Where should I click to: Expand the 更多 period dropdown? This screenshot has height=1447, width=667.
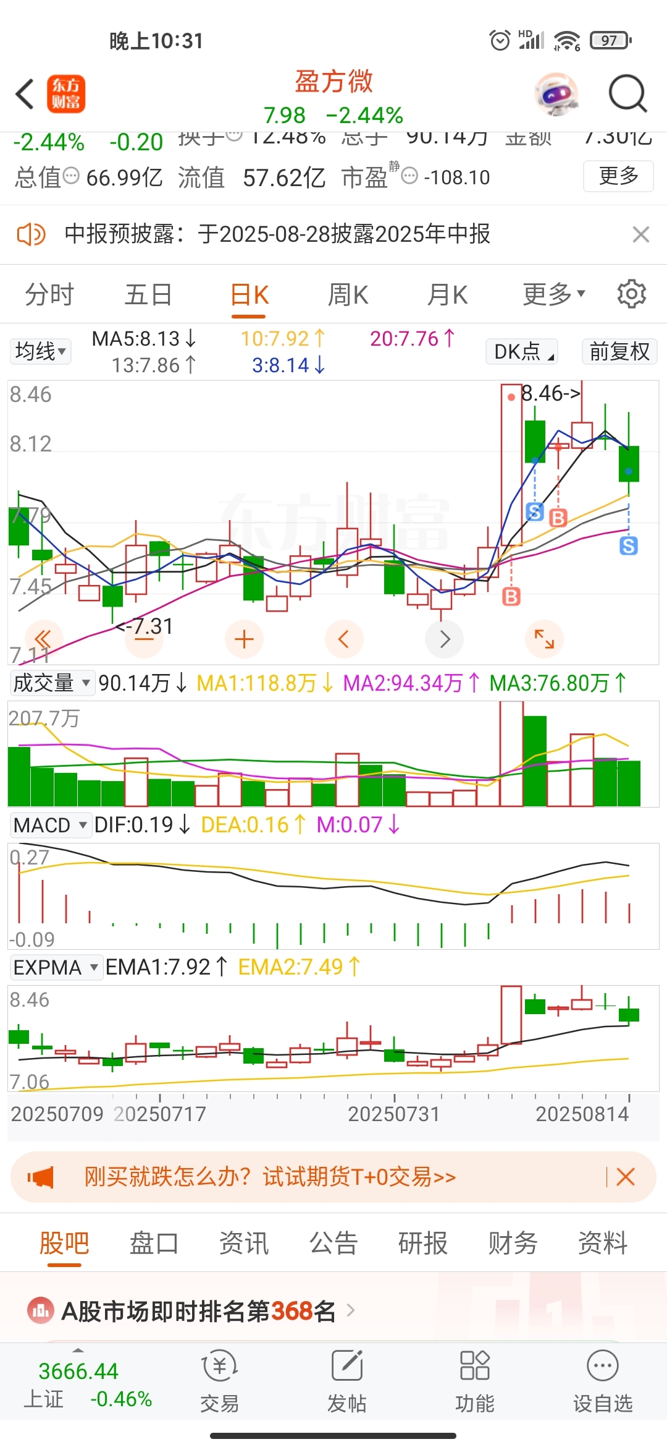tap(554, 294)
